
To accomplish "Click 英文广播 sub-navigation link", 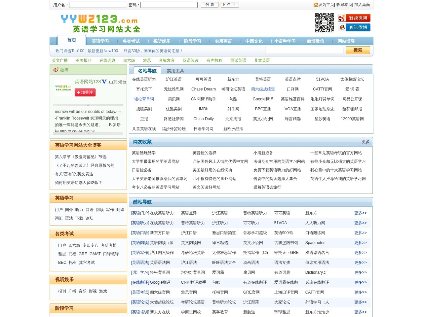I will (x=60, y=60).
